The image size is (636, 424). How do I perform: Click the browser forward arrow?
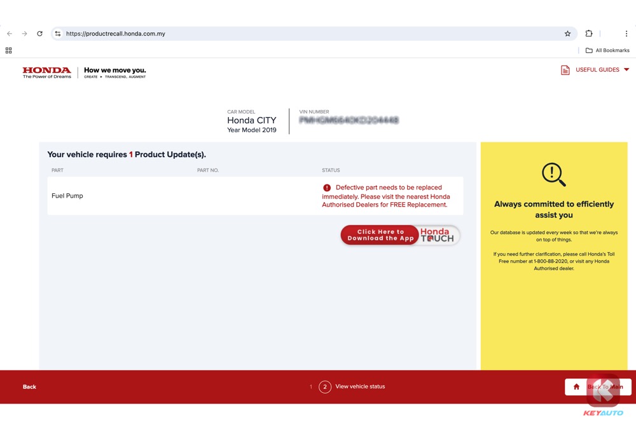click(x=24, y=34)
